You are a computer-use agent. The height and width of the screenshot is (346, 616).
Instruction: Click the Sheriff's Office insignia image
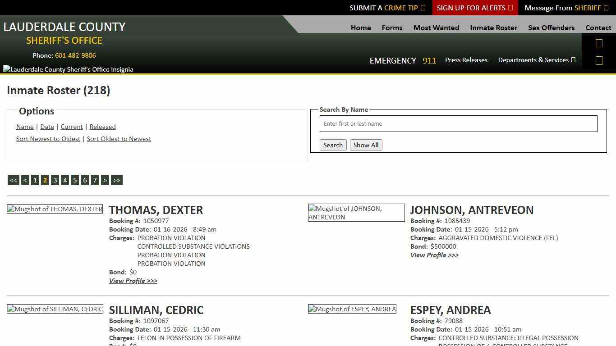68,69
